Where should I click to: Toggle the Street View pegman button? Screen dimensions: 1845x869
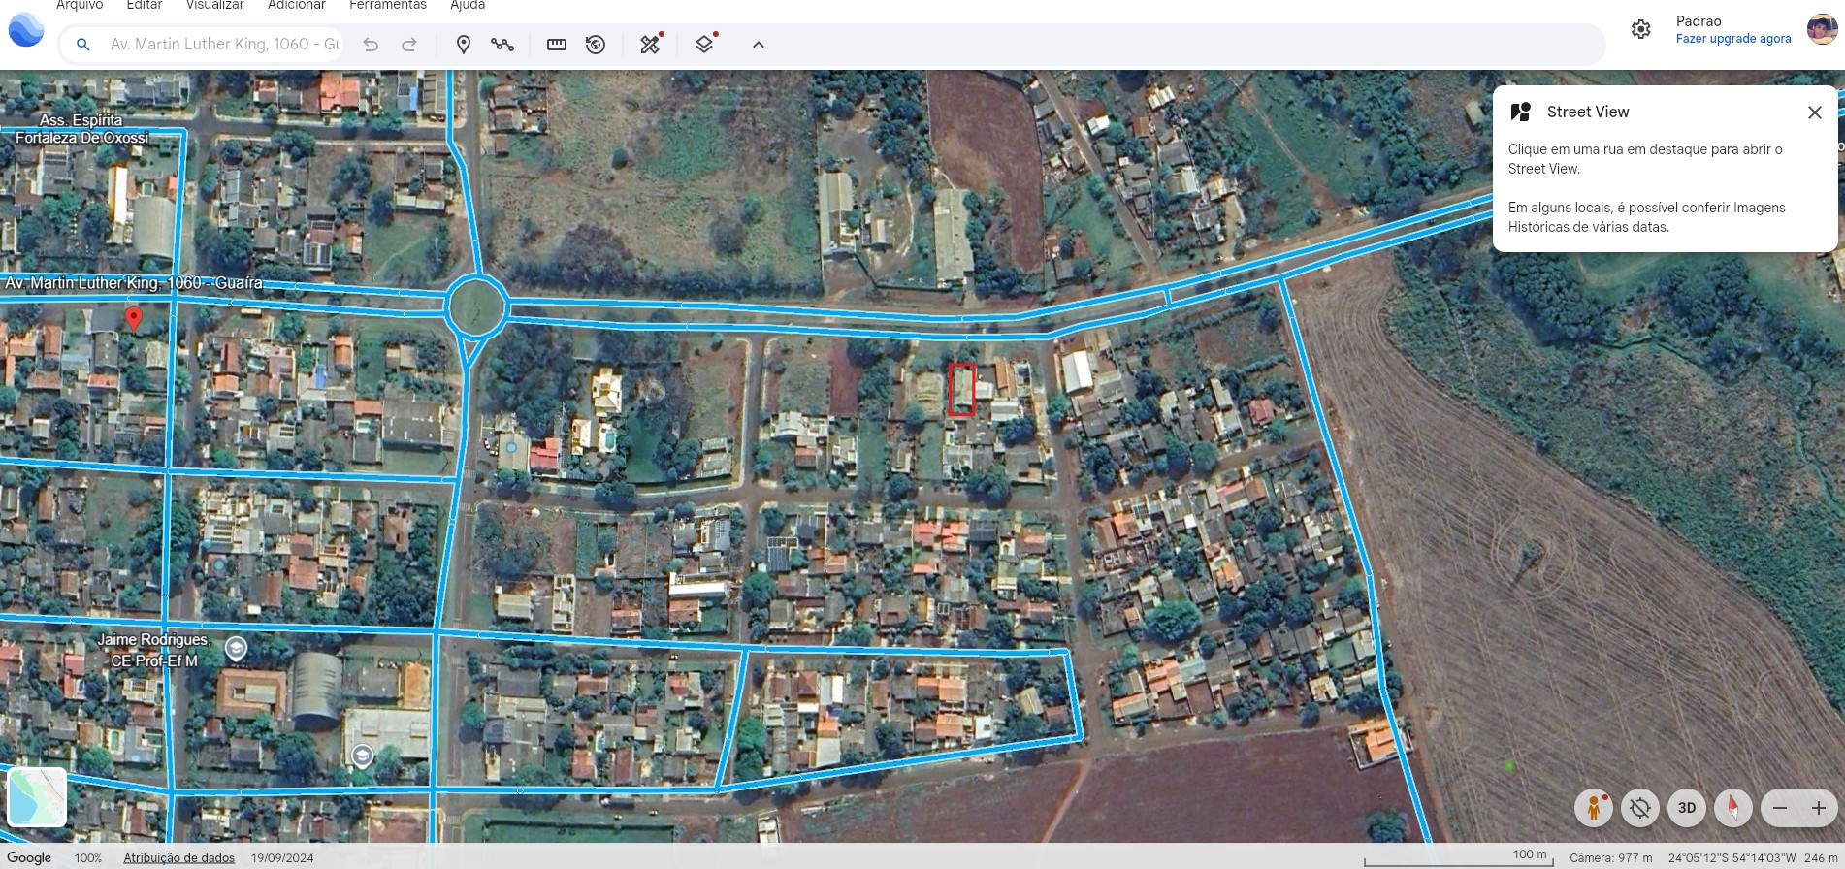point(1593,807)
